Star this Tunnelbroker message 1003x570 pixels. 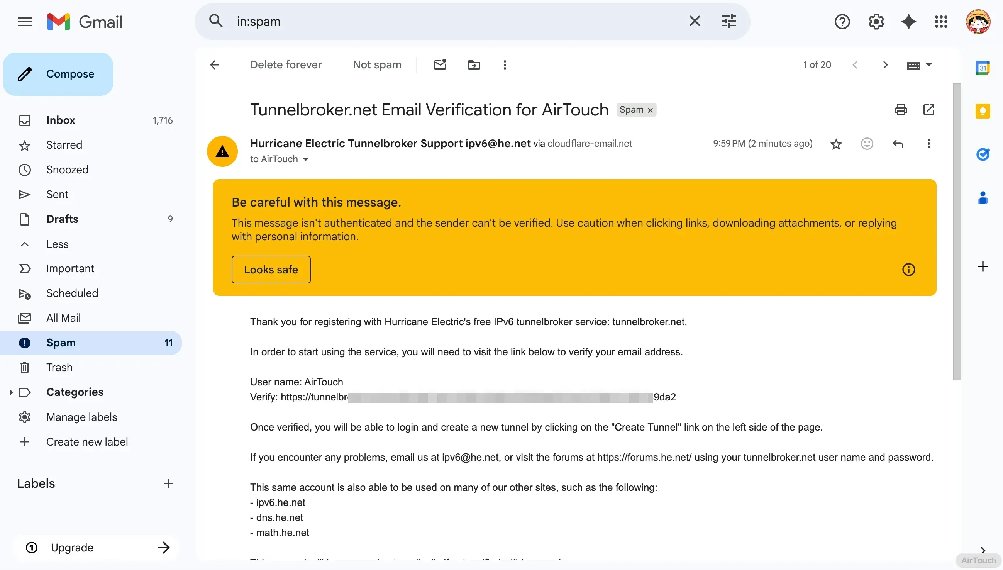[836, 144]
